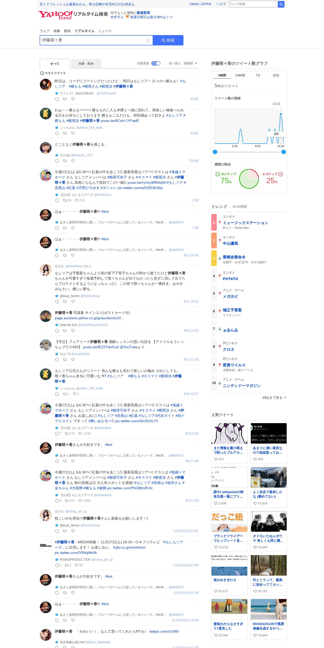Open the ログイン link
The width and height of the screenshot is (324, 648).
tap(117, 17)
